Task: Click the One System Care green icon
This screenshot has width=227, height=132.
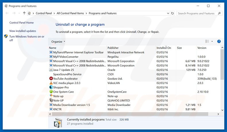Action: [51, 92]
